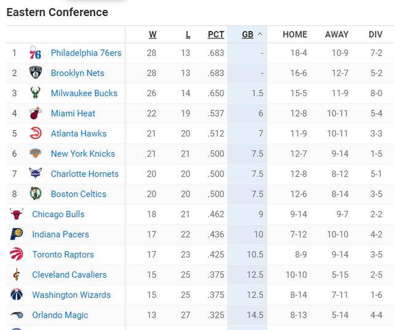394x330 pixels.
Task: Click the Boston Celtics logo icon
Action: (36, 194)
